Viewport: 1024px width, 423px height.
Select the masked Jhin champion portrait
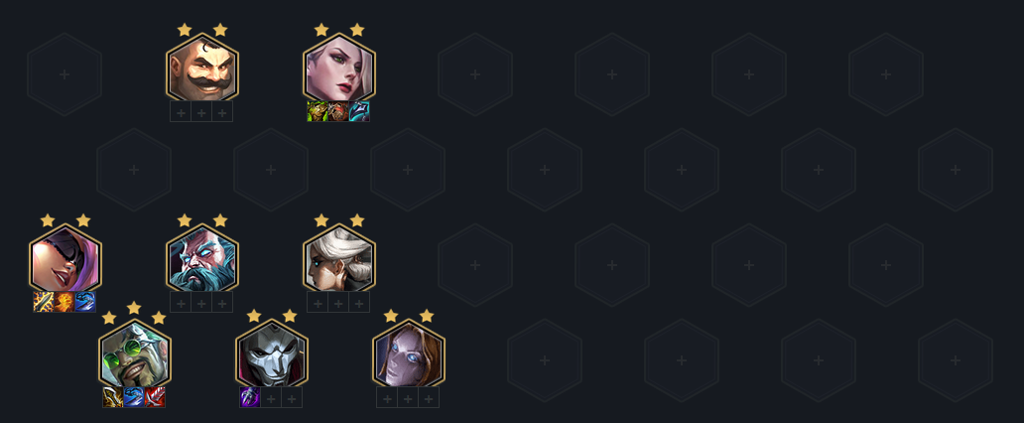[x=272, y=355]
